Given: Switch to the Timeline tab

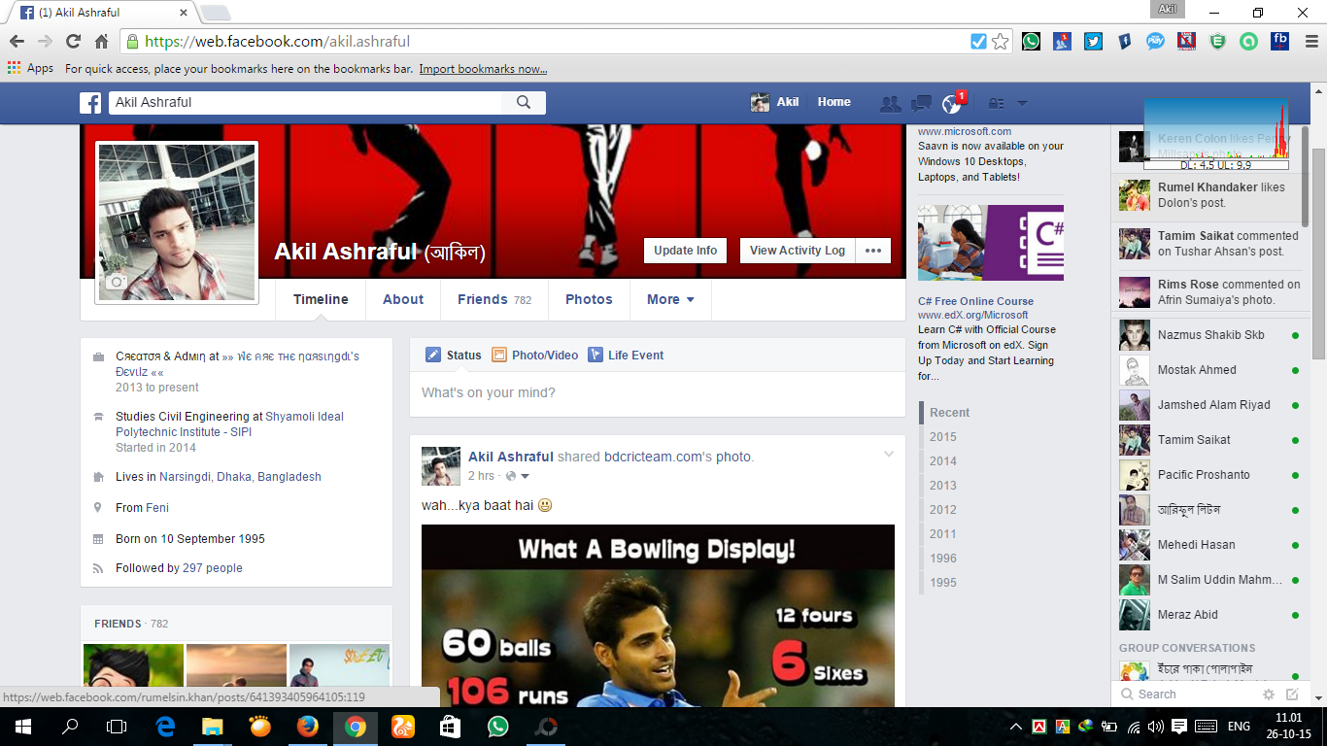Looking at the screenshot, I should (x=321, y=299).
